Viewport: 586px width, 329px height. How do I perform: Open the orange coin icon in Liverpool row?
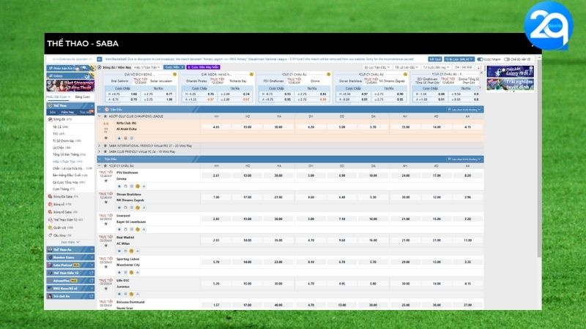pyautogui.click(x=138, y=230)
